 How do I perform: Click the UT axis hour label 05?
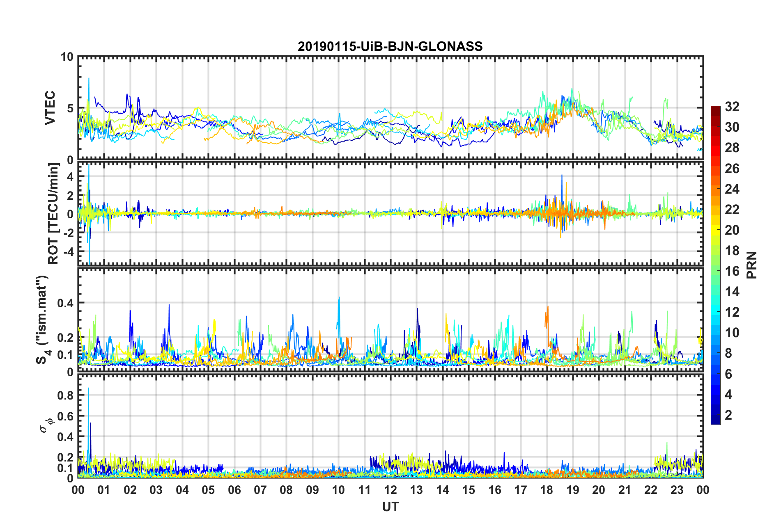[208, 490]
